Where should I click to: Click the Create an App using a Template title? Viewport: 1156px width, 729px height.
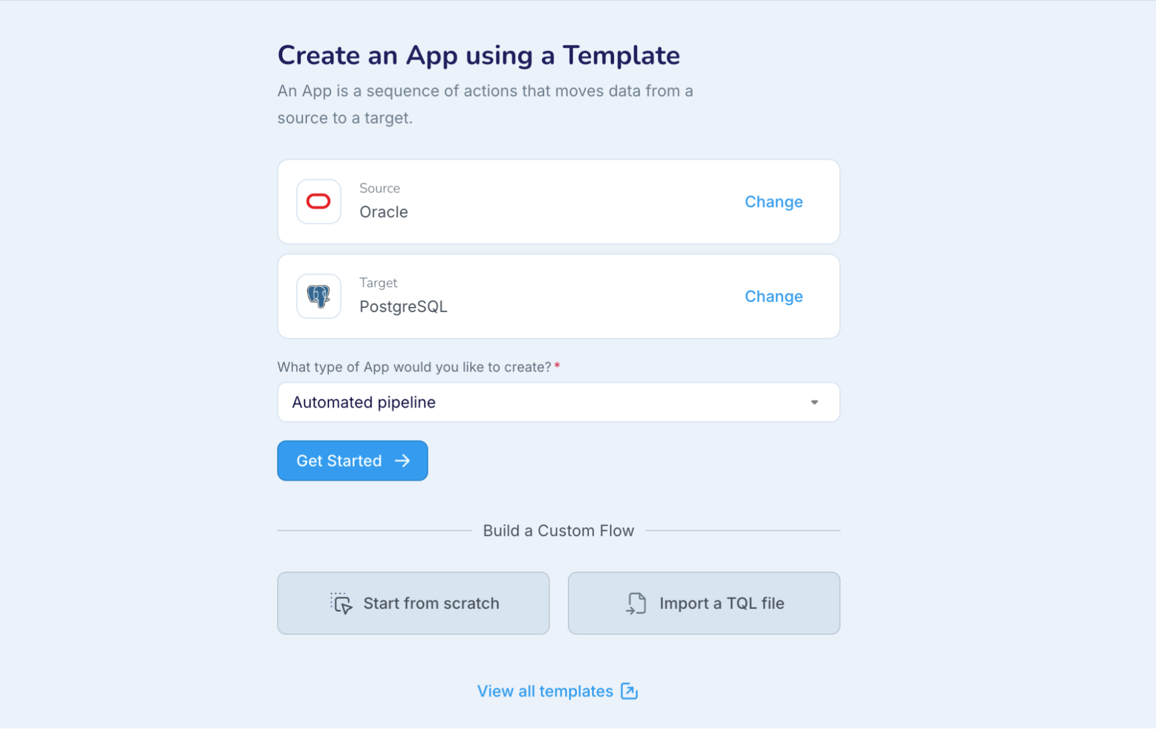(478, 55)
